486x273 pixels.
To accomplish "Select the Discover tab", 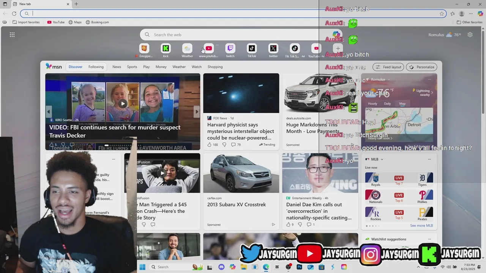I will click(76, 67).
